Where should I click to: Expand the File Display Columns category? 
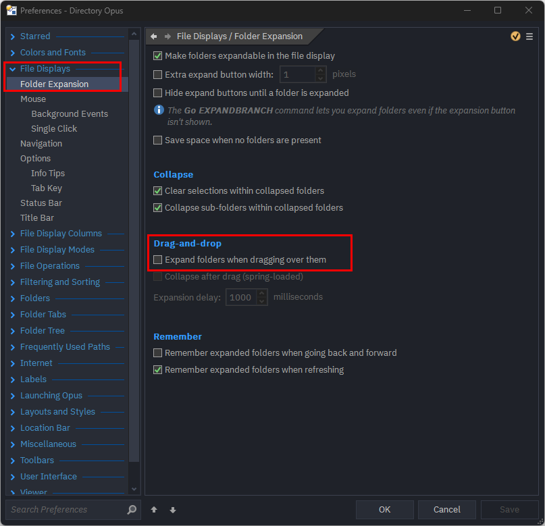pos(13,234)
